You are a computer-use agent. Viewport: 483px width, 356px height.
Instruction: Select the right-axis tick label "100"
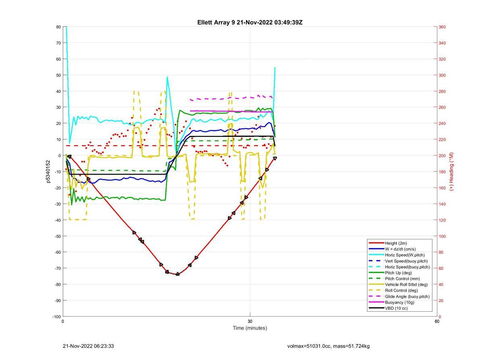coord(442,236)
